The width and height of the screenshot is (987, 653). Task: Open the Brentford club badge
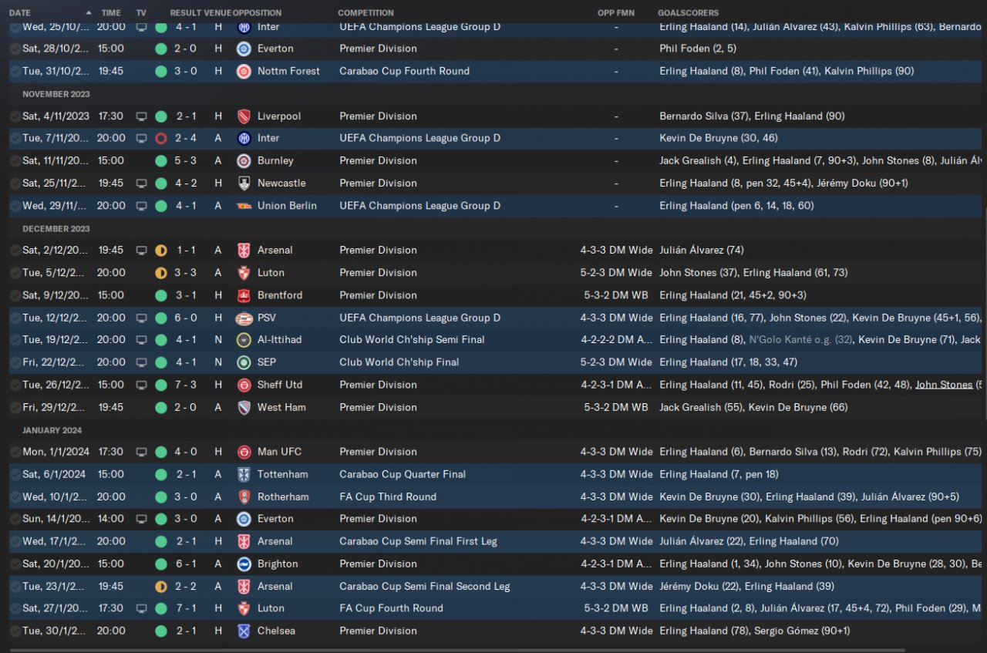(x=244, y=295)
